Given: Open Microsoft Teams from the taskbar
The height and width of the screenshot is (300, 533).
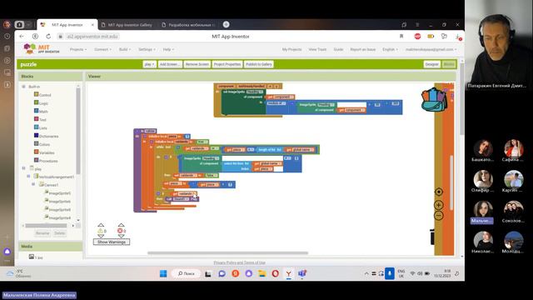Looking at the screenshot, I should pos(302,273).
